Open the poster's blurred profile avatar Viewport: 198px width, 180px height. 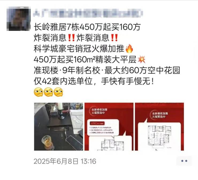point(19,19)
